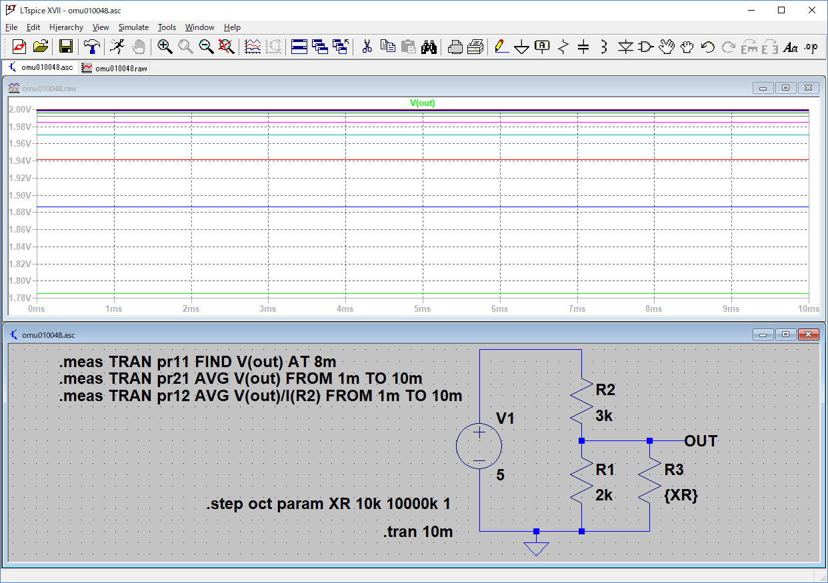This screenshot has width=828, height=583.
Task: Select the Draw Wire pencil tool
Action: point(501,47)
